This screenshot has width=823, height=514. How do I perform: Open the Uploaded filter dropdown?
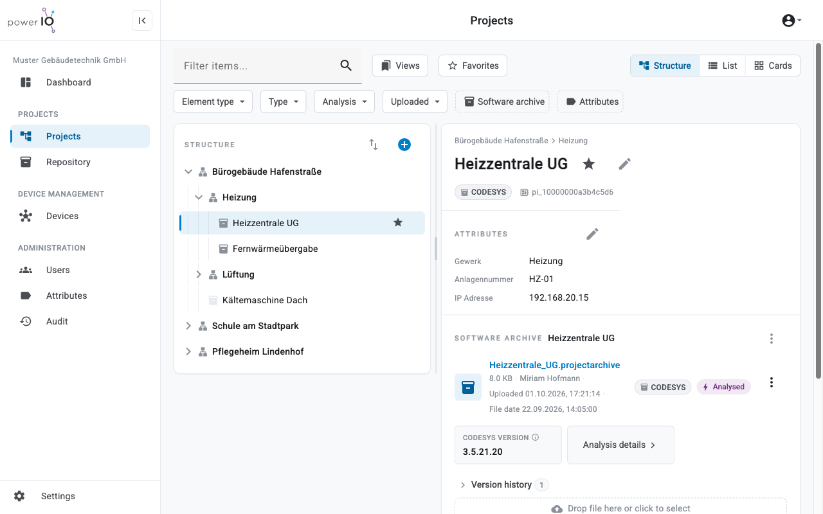click(x=415, y=102)
